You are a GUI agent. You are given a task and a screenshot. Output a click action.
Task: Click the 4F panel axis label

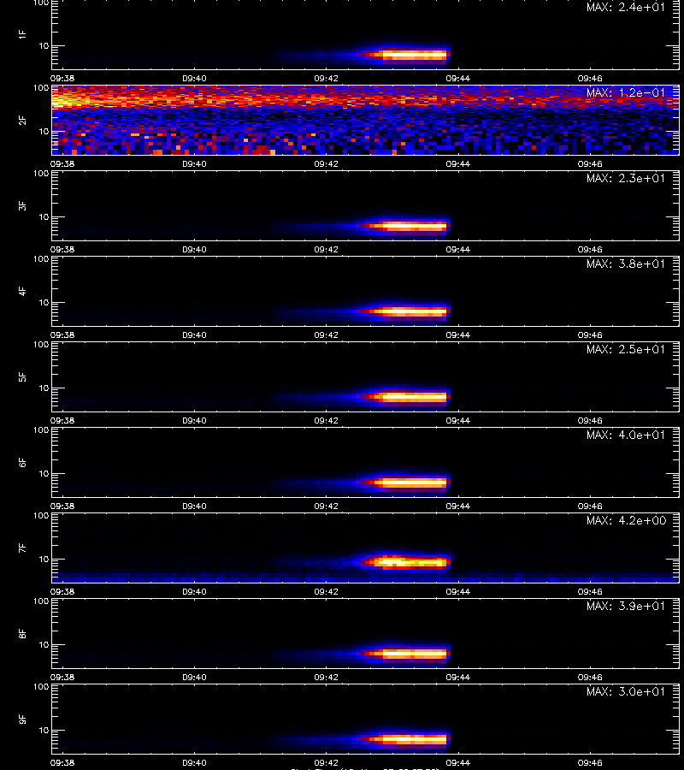click(22, 291)
